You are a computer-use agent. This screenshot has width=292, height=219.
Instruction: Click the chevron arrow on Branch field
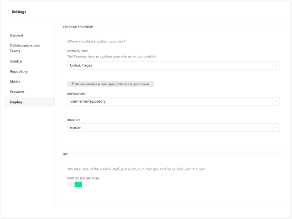pos(276,128)
